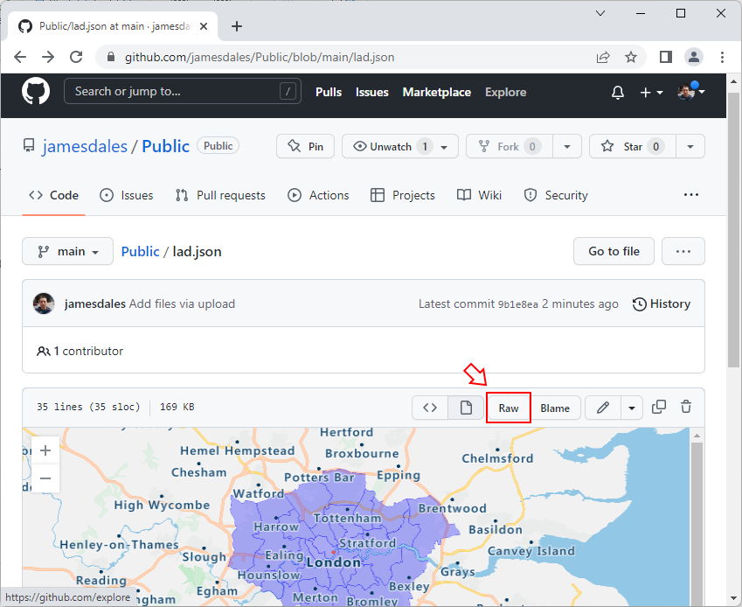742x607 pixels.
Task: Click the browser back arrow
Action: [x=20, y=58]
